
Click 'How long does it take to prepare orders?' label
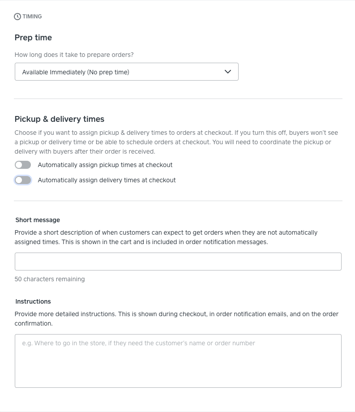74,55
